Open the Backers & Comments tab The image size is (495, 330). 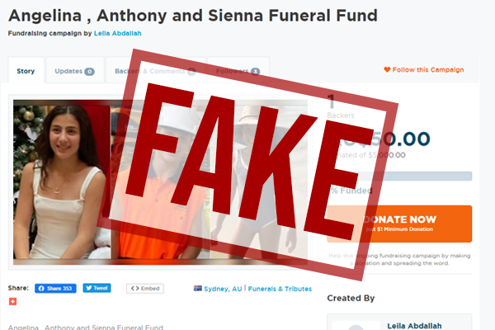point(156,71)
